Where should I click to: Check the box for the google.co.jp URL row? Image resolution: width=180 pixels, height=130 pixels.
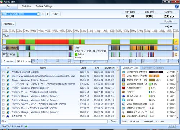tap(3, 76)
